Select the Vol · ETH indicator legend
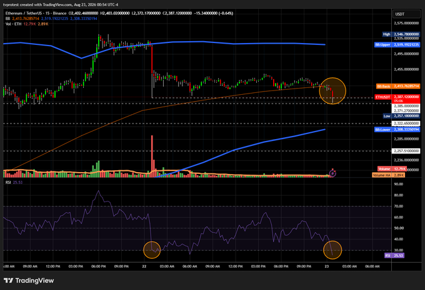Viewport: 425px width, 290px height. (14, 24)
